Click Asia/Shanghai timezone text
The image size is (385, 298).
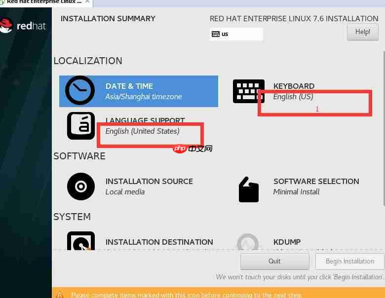point(144,97)
